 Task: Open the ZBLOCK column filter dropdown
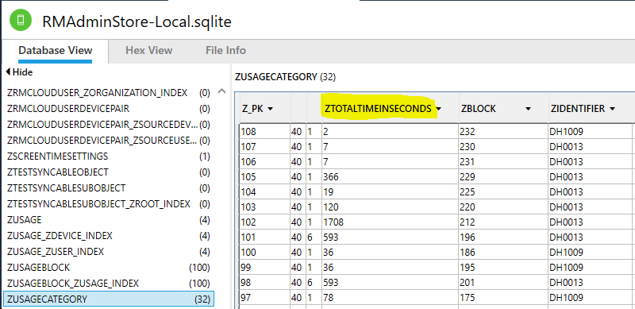click(528, 109)
